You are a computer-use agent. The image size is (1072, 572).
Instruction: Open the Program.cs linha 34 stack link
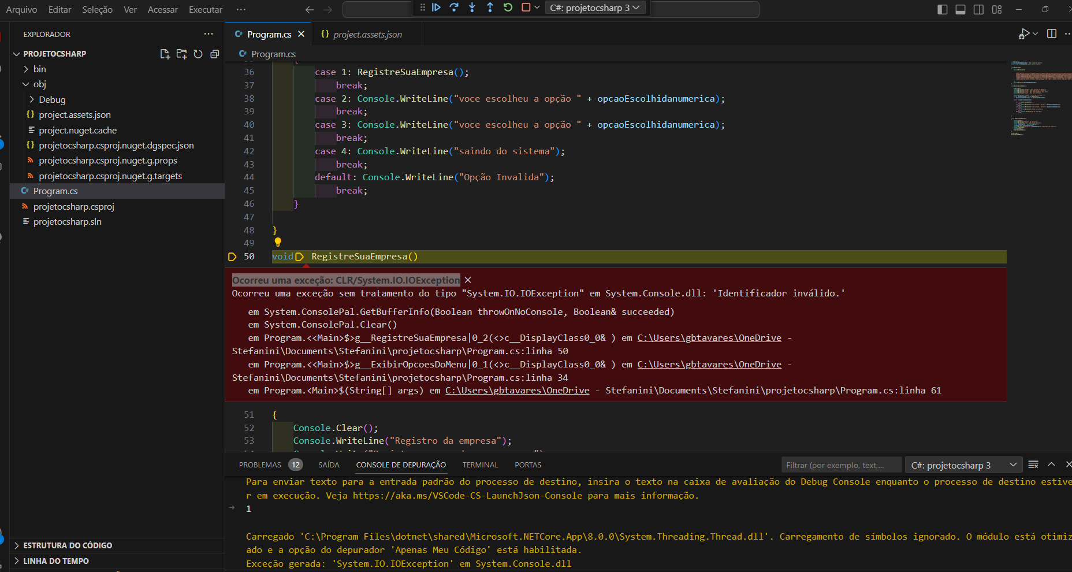pyautogui.click(x=709, y=365)
